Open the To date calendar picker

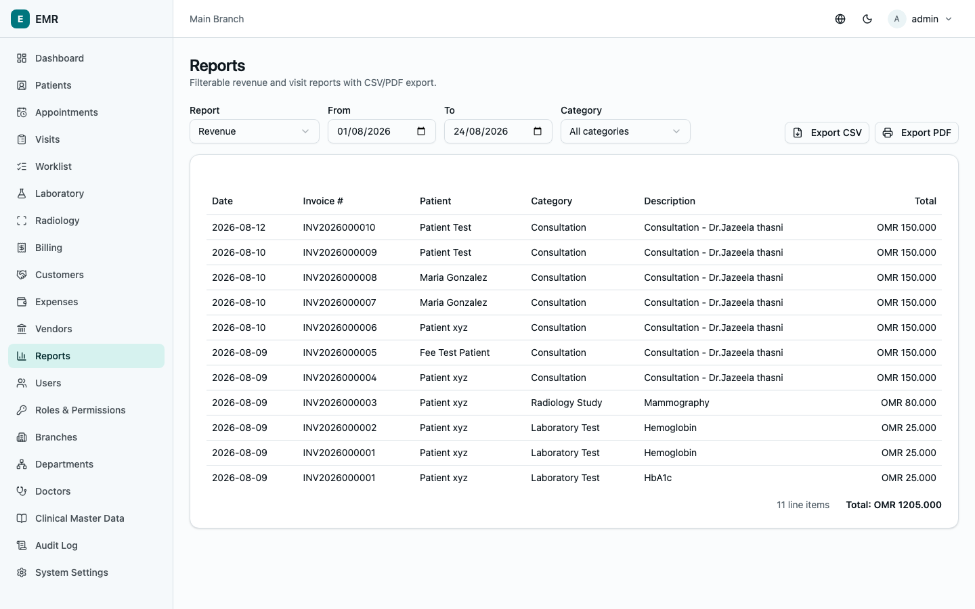tap(538, 131)
